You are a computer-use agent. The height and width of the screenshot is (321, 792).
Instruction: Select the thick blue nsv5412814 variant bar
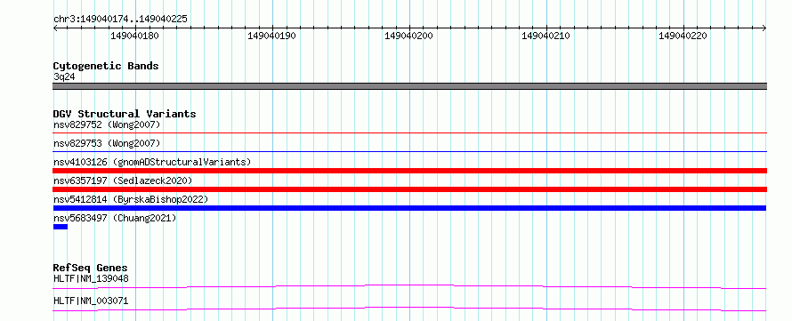(409, 208)
